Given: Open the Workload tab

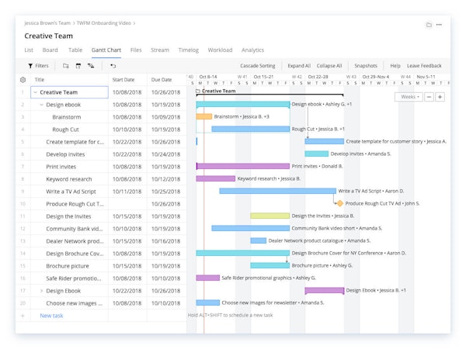Looking at the screenshot, I should click(220, 50).
